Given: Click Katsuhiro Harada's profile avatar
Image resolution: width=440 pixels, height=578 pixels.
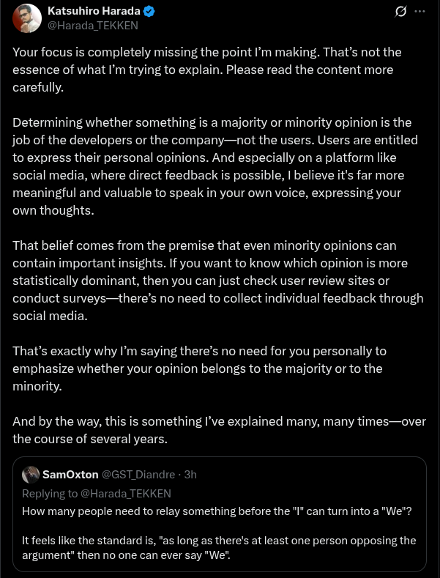Looking at the screenshot, I should tap(27, 18).
